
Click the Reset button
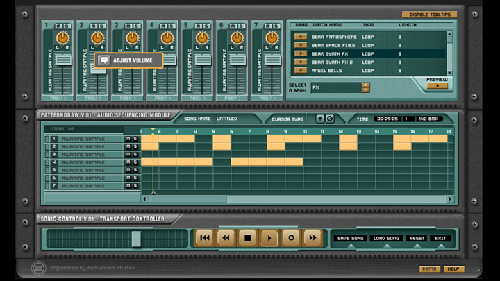click(x=417, y=238)
